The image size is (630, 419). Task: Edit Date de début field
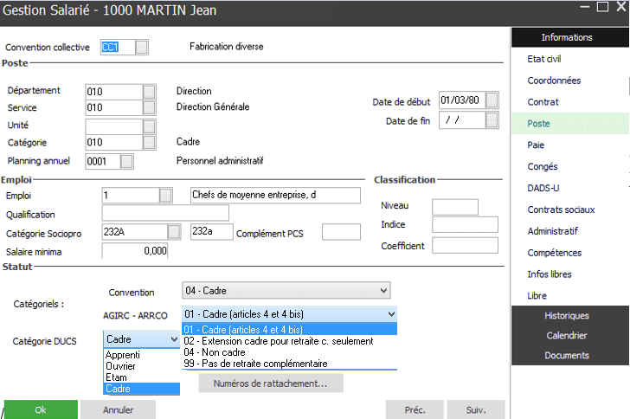coord(462,100)
